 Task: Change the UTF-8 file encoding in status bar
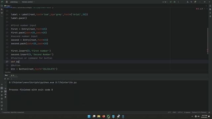coord(180,112)
